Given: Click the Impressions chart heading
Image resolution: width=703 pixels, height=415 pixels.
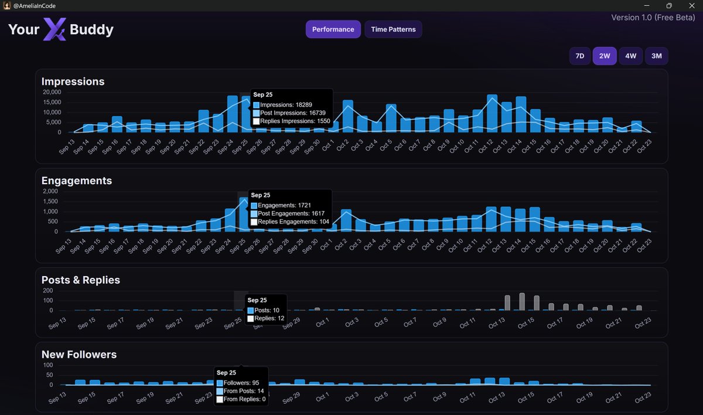Looking at the screenshot, I should click(x=73, y=81).
